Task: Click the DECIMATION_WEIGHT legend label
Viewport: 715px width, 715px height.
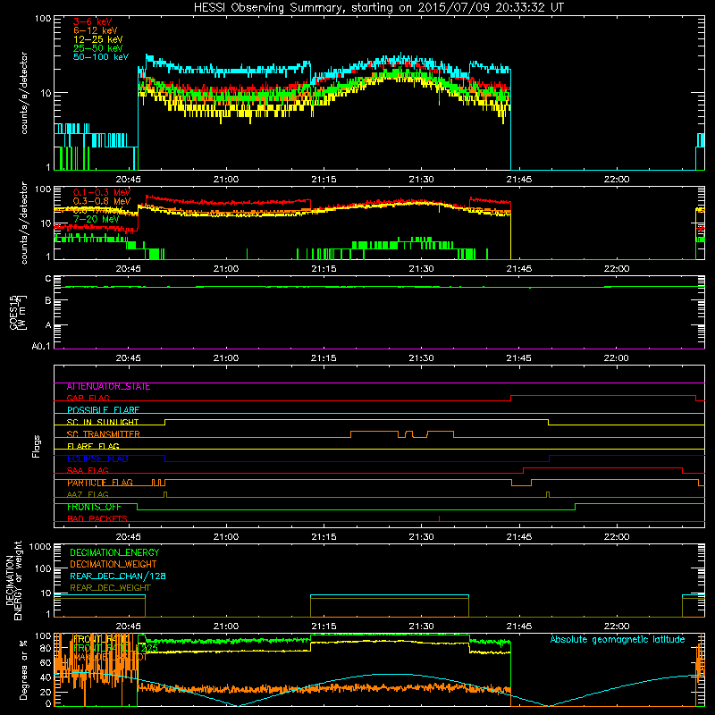Action: coord(114,564)
